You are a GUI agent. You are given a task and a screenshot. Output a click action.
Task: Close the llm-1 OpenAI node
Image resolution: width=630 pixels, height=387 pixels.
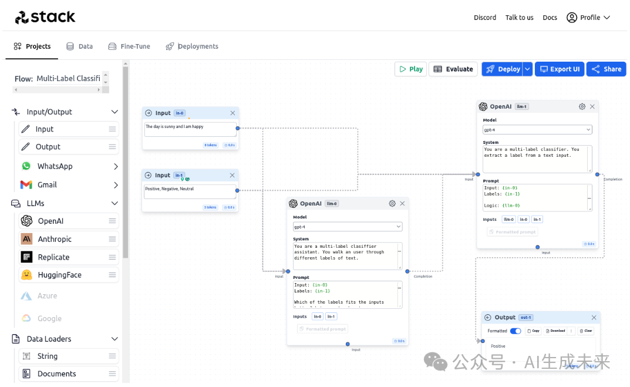(x=592, y=106)
